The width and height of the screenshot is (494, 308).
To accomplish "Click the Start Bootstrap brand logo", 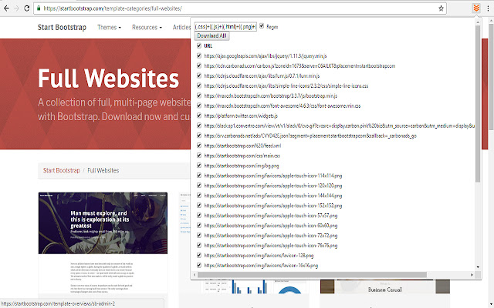I will [x=62, y=28].
